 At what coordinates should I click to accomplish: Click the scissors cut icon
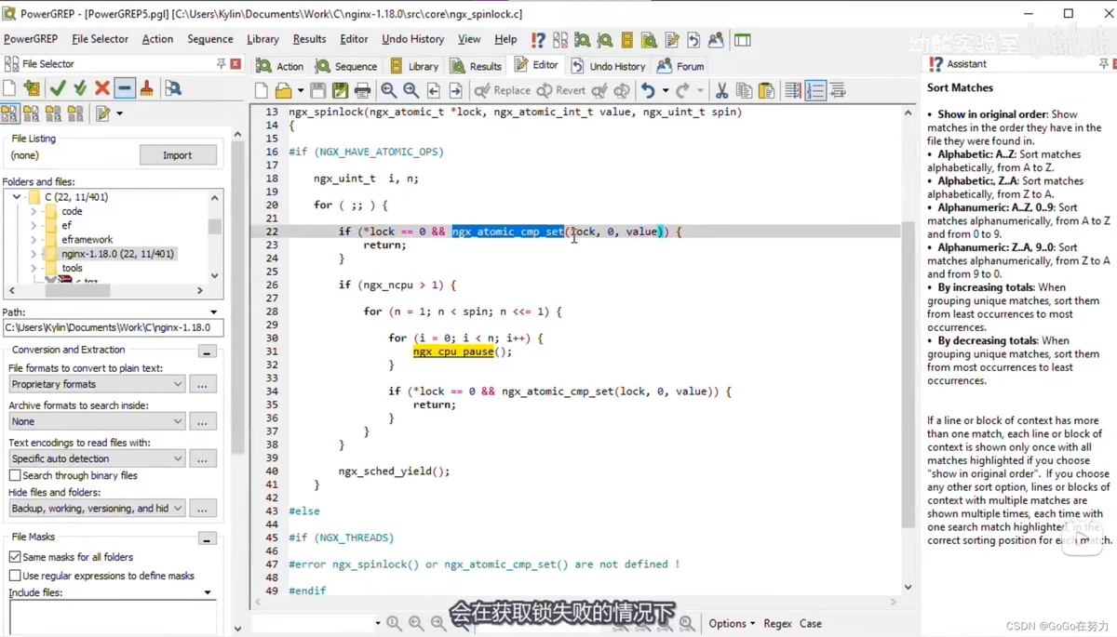coord(721,90)
